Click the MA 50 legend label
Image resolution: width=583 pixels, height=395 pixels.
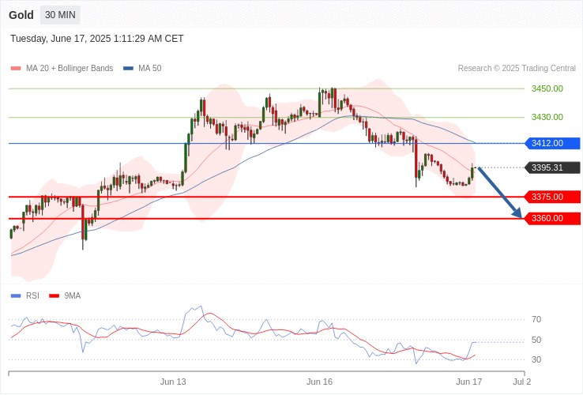tap(150, 69)
